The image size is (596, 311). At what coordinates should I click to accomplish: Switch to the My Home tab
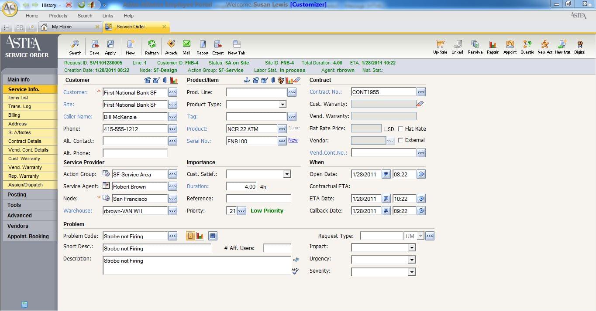coord(62,27)
